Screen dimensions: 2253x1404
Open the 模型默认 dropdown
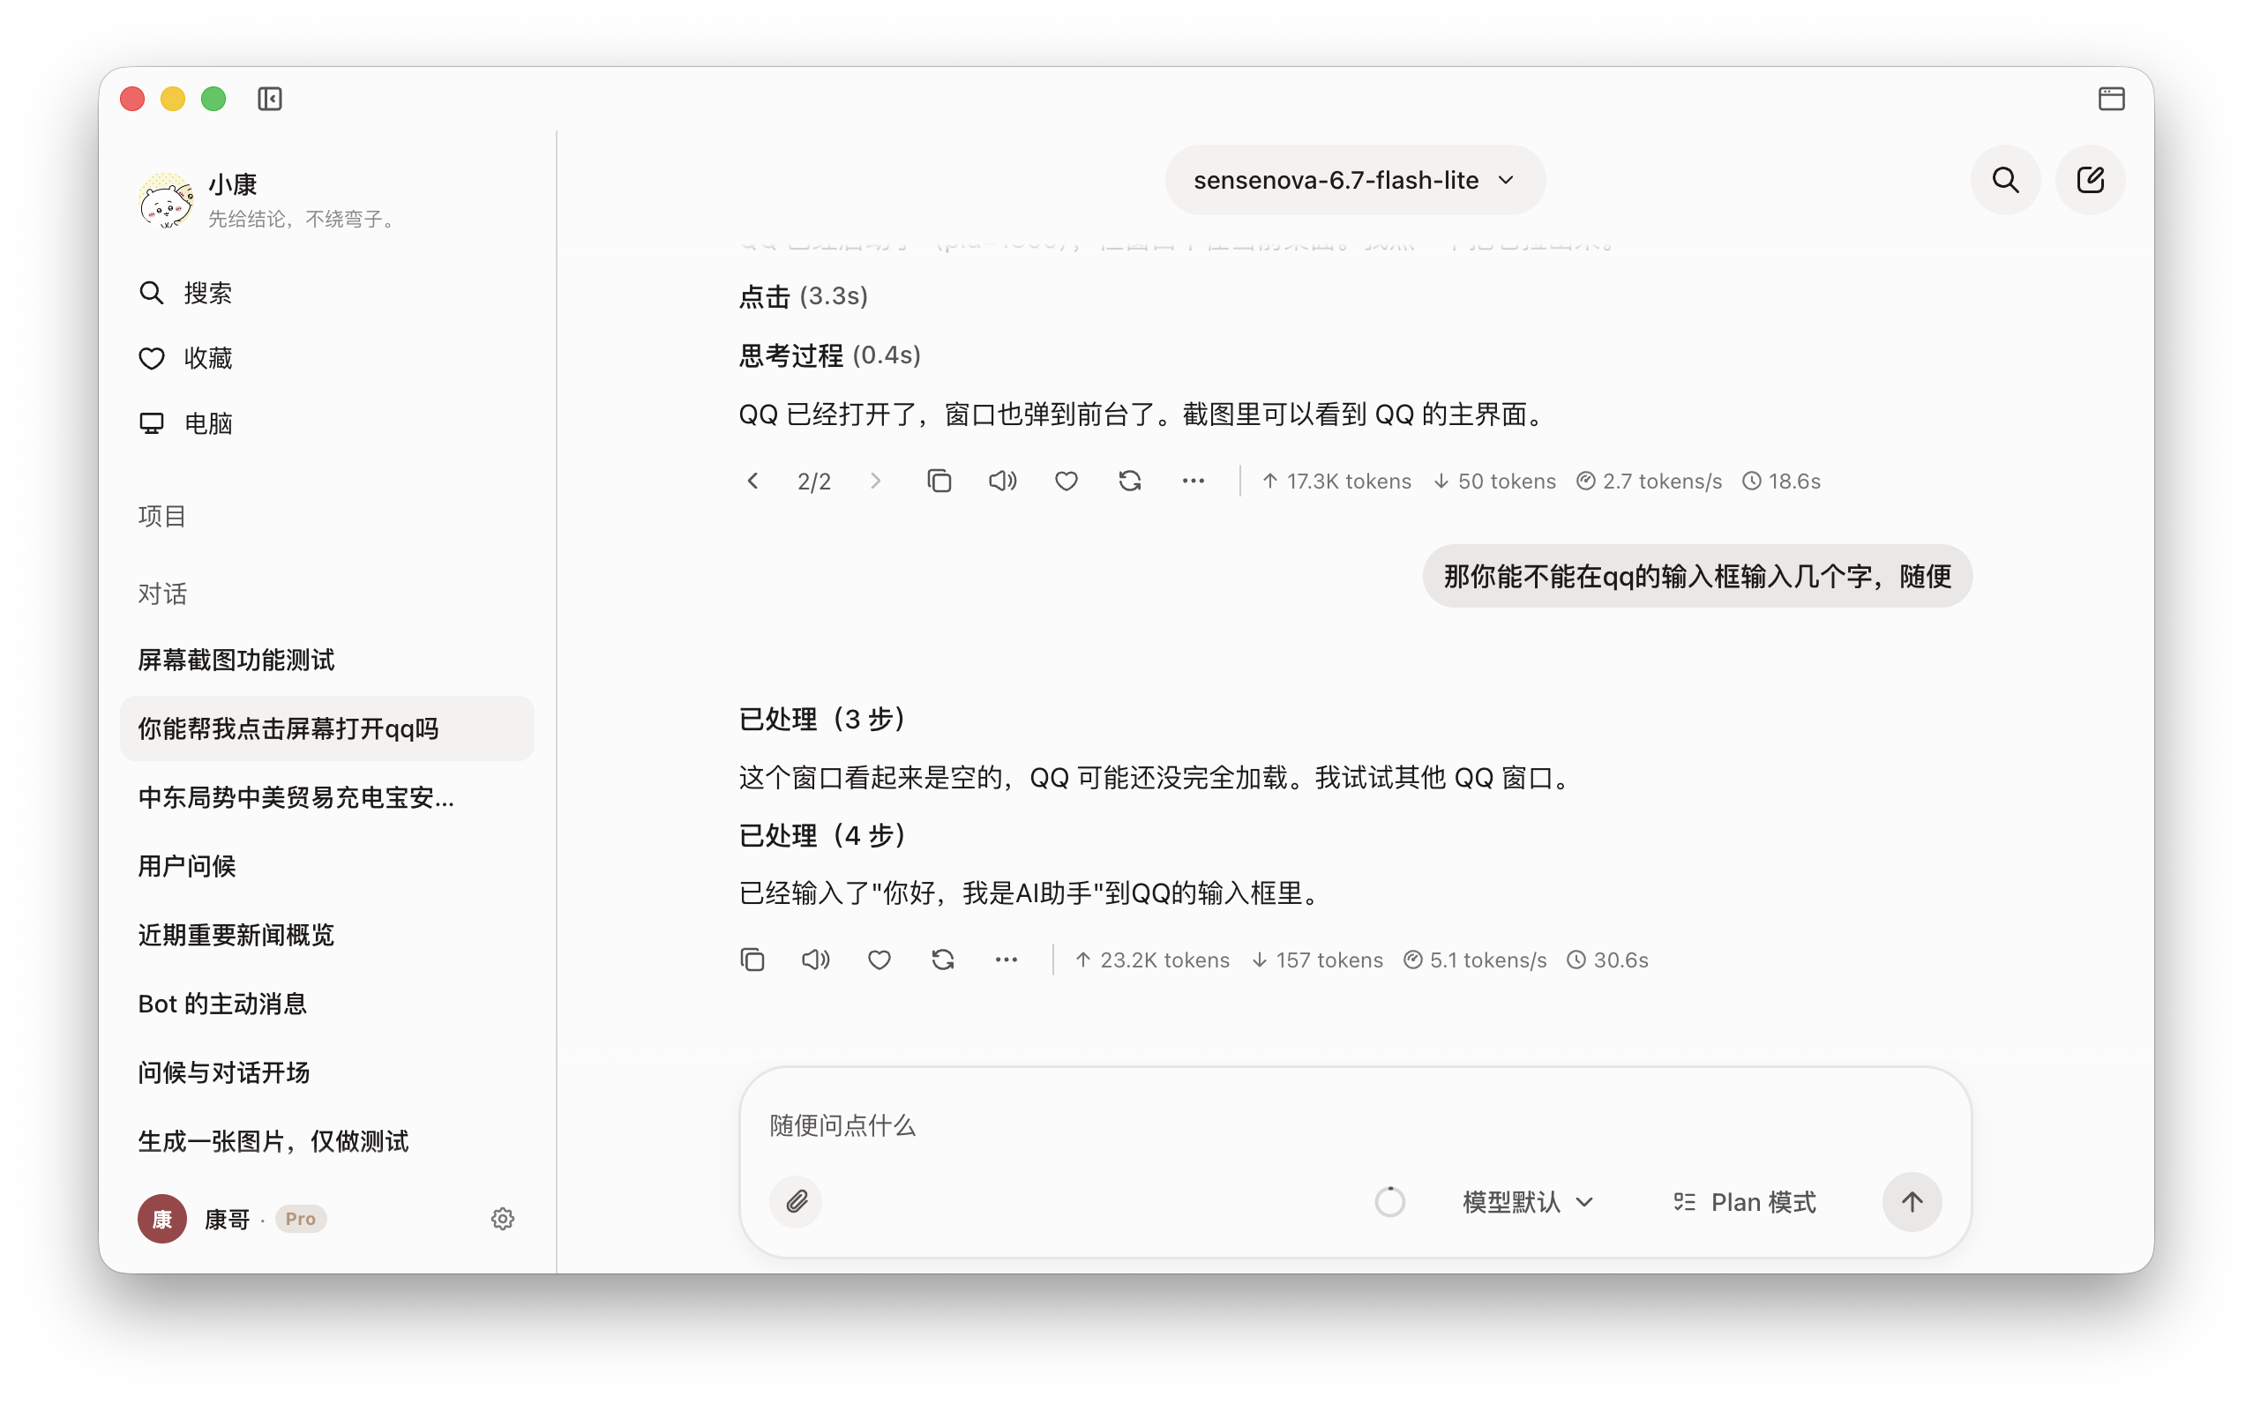pyautogui.click(x=1528, y=1201)
